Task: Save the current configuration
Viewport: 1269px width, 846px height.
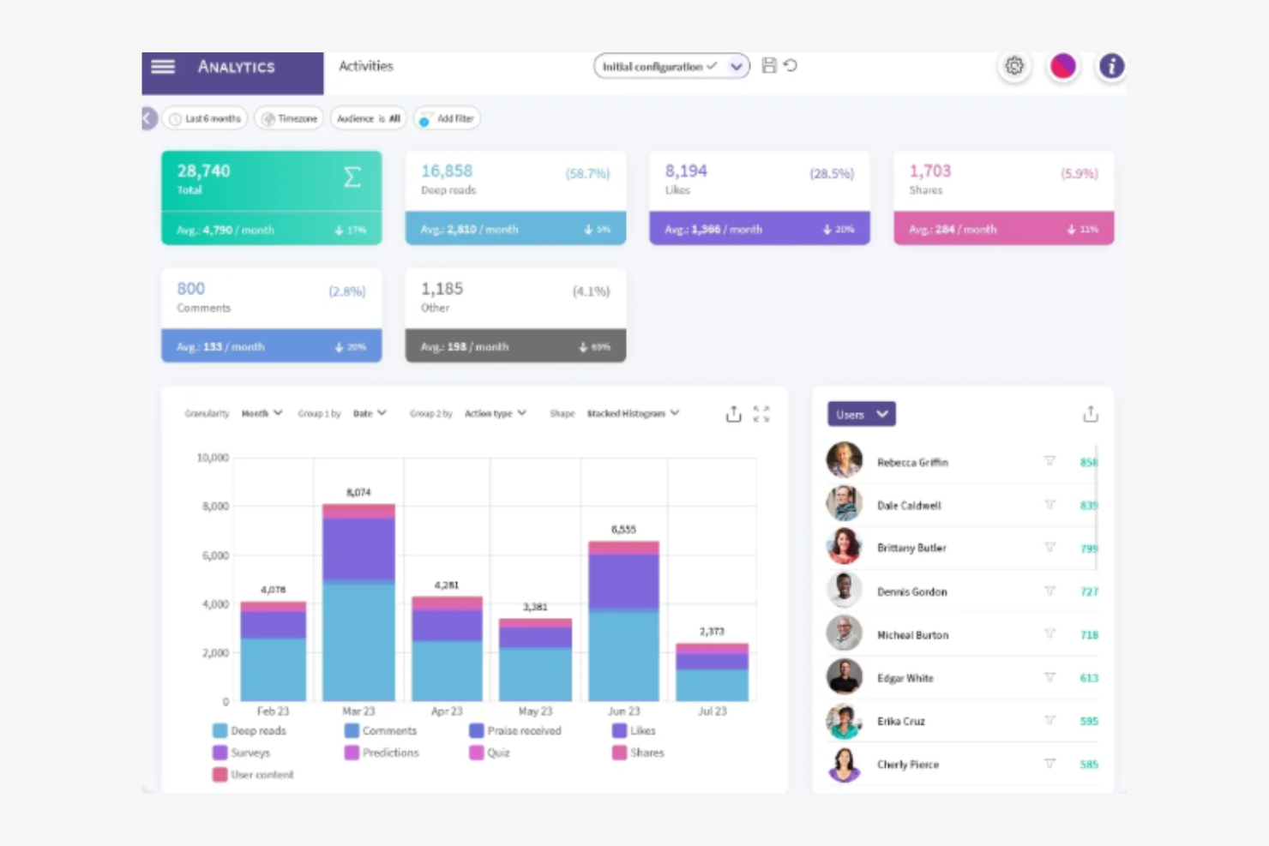Action: (x=769, y=66)
